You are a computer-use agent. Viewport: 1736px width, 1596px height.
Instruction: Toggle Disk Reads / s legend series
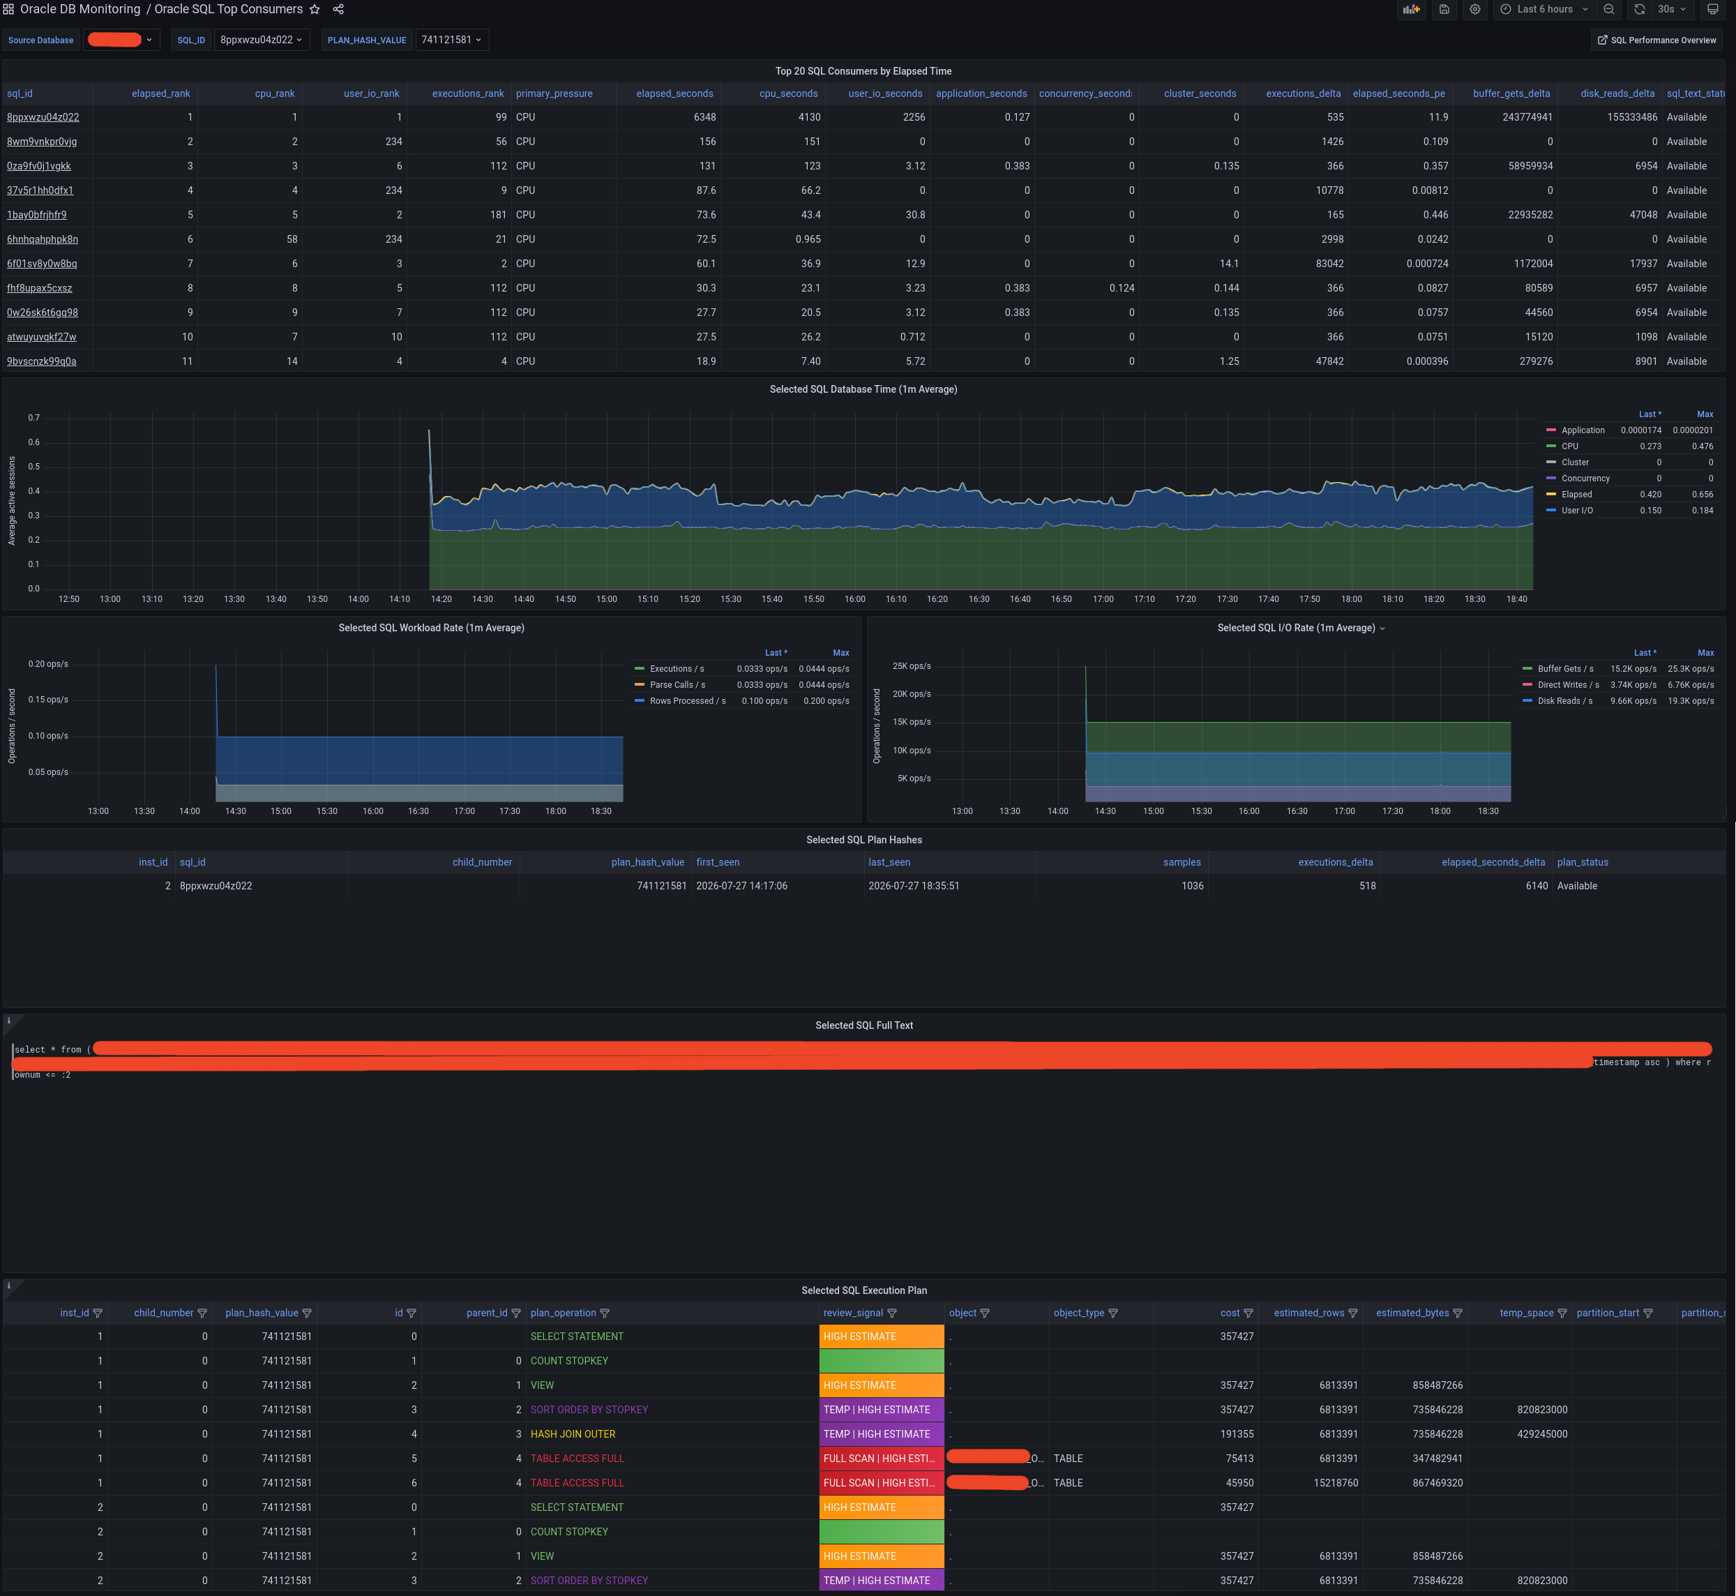coord(1565,701)
